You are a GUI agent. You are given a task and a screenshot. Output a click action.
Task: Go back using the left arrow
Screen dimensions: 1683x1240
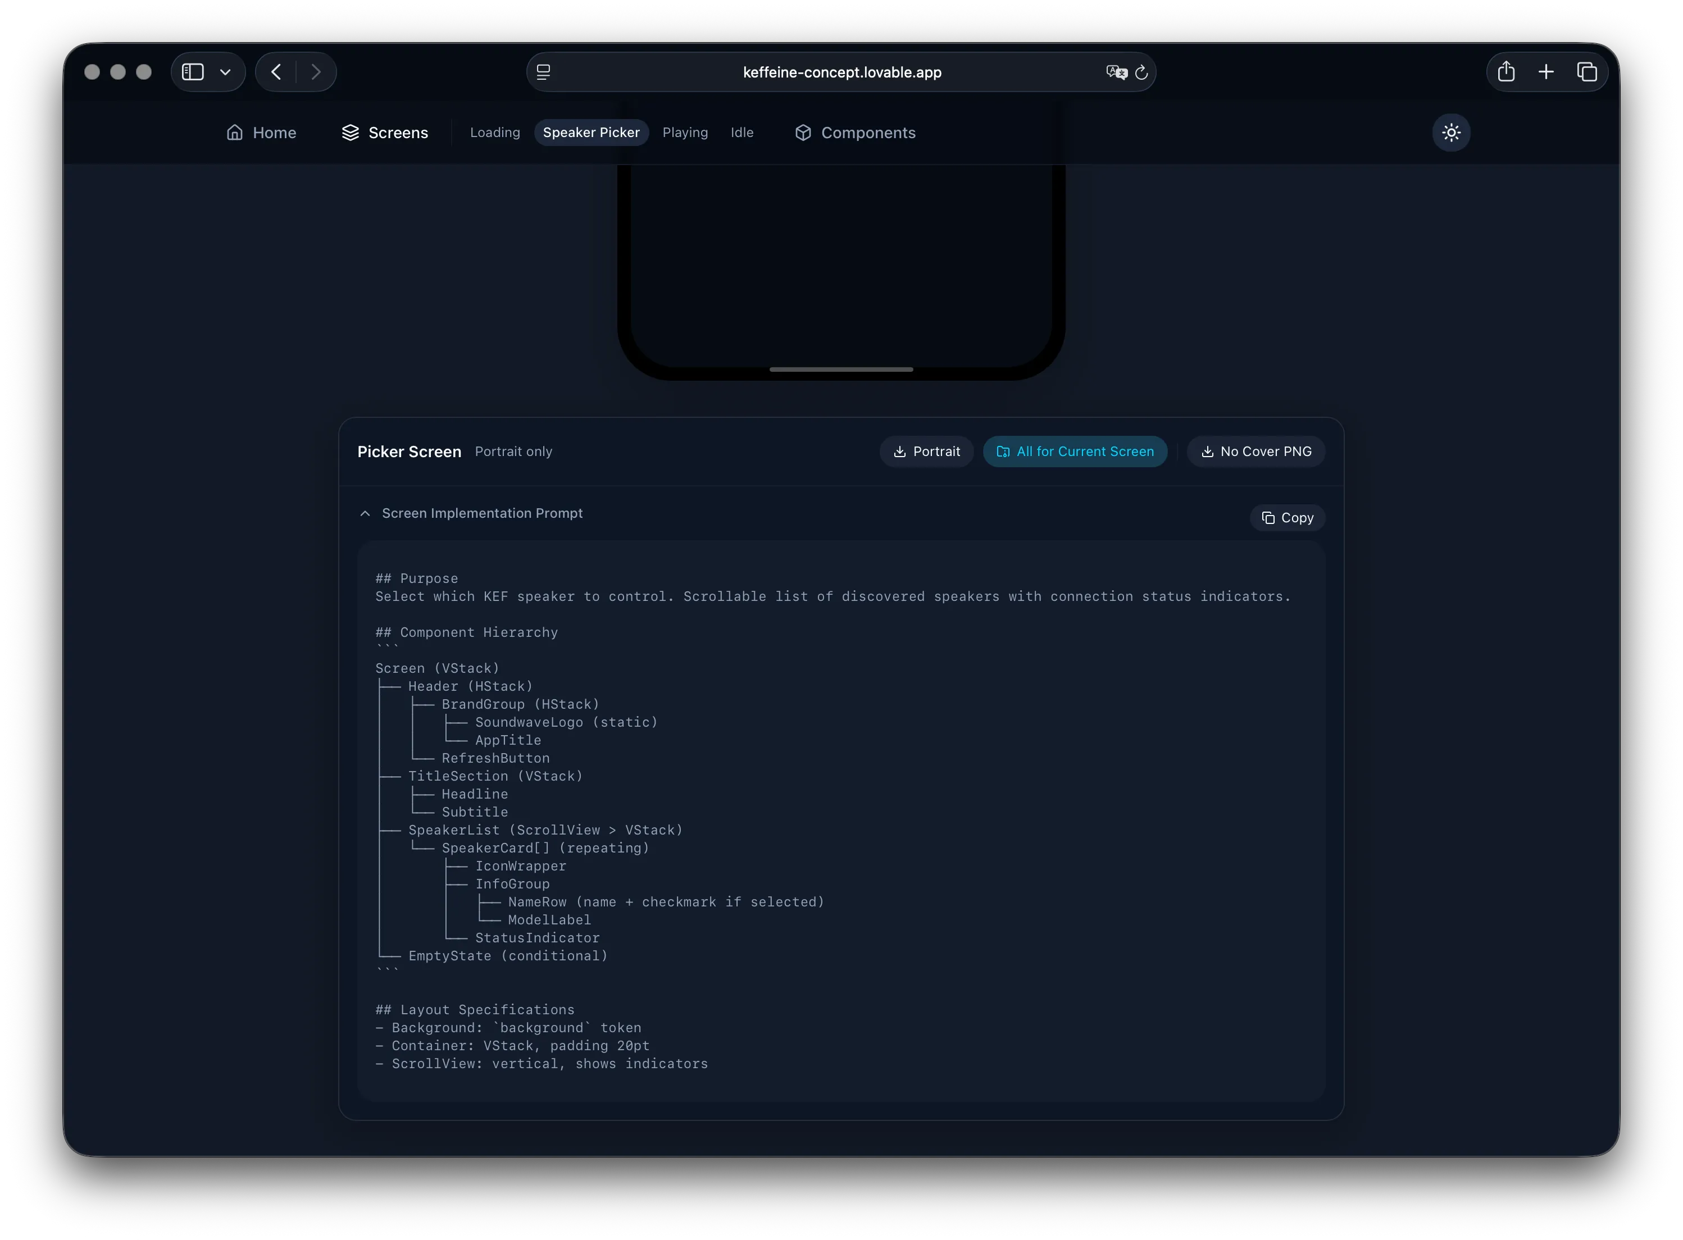(275, 71)
